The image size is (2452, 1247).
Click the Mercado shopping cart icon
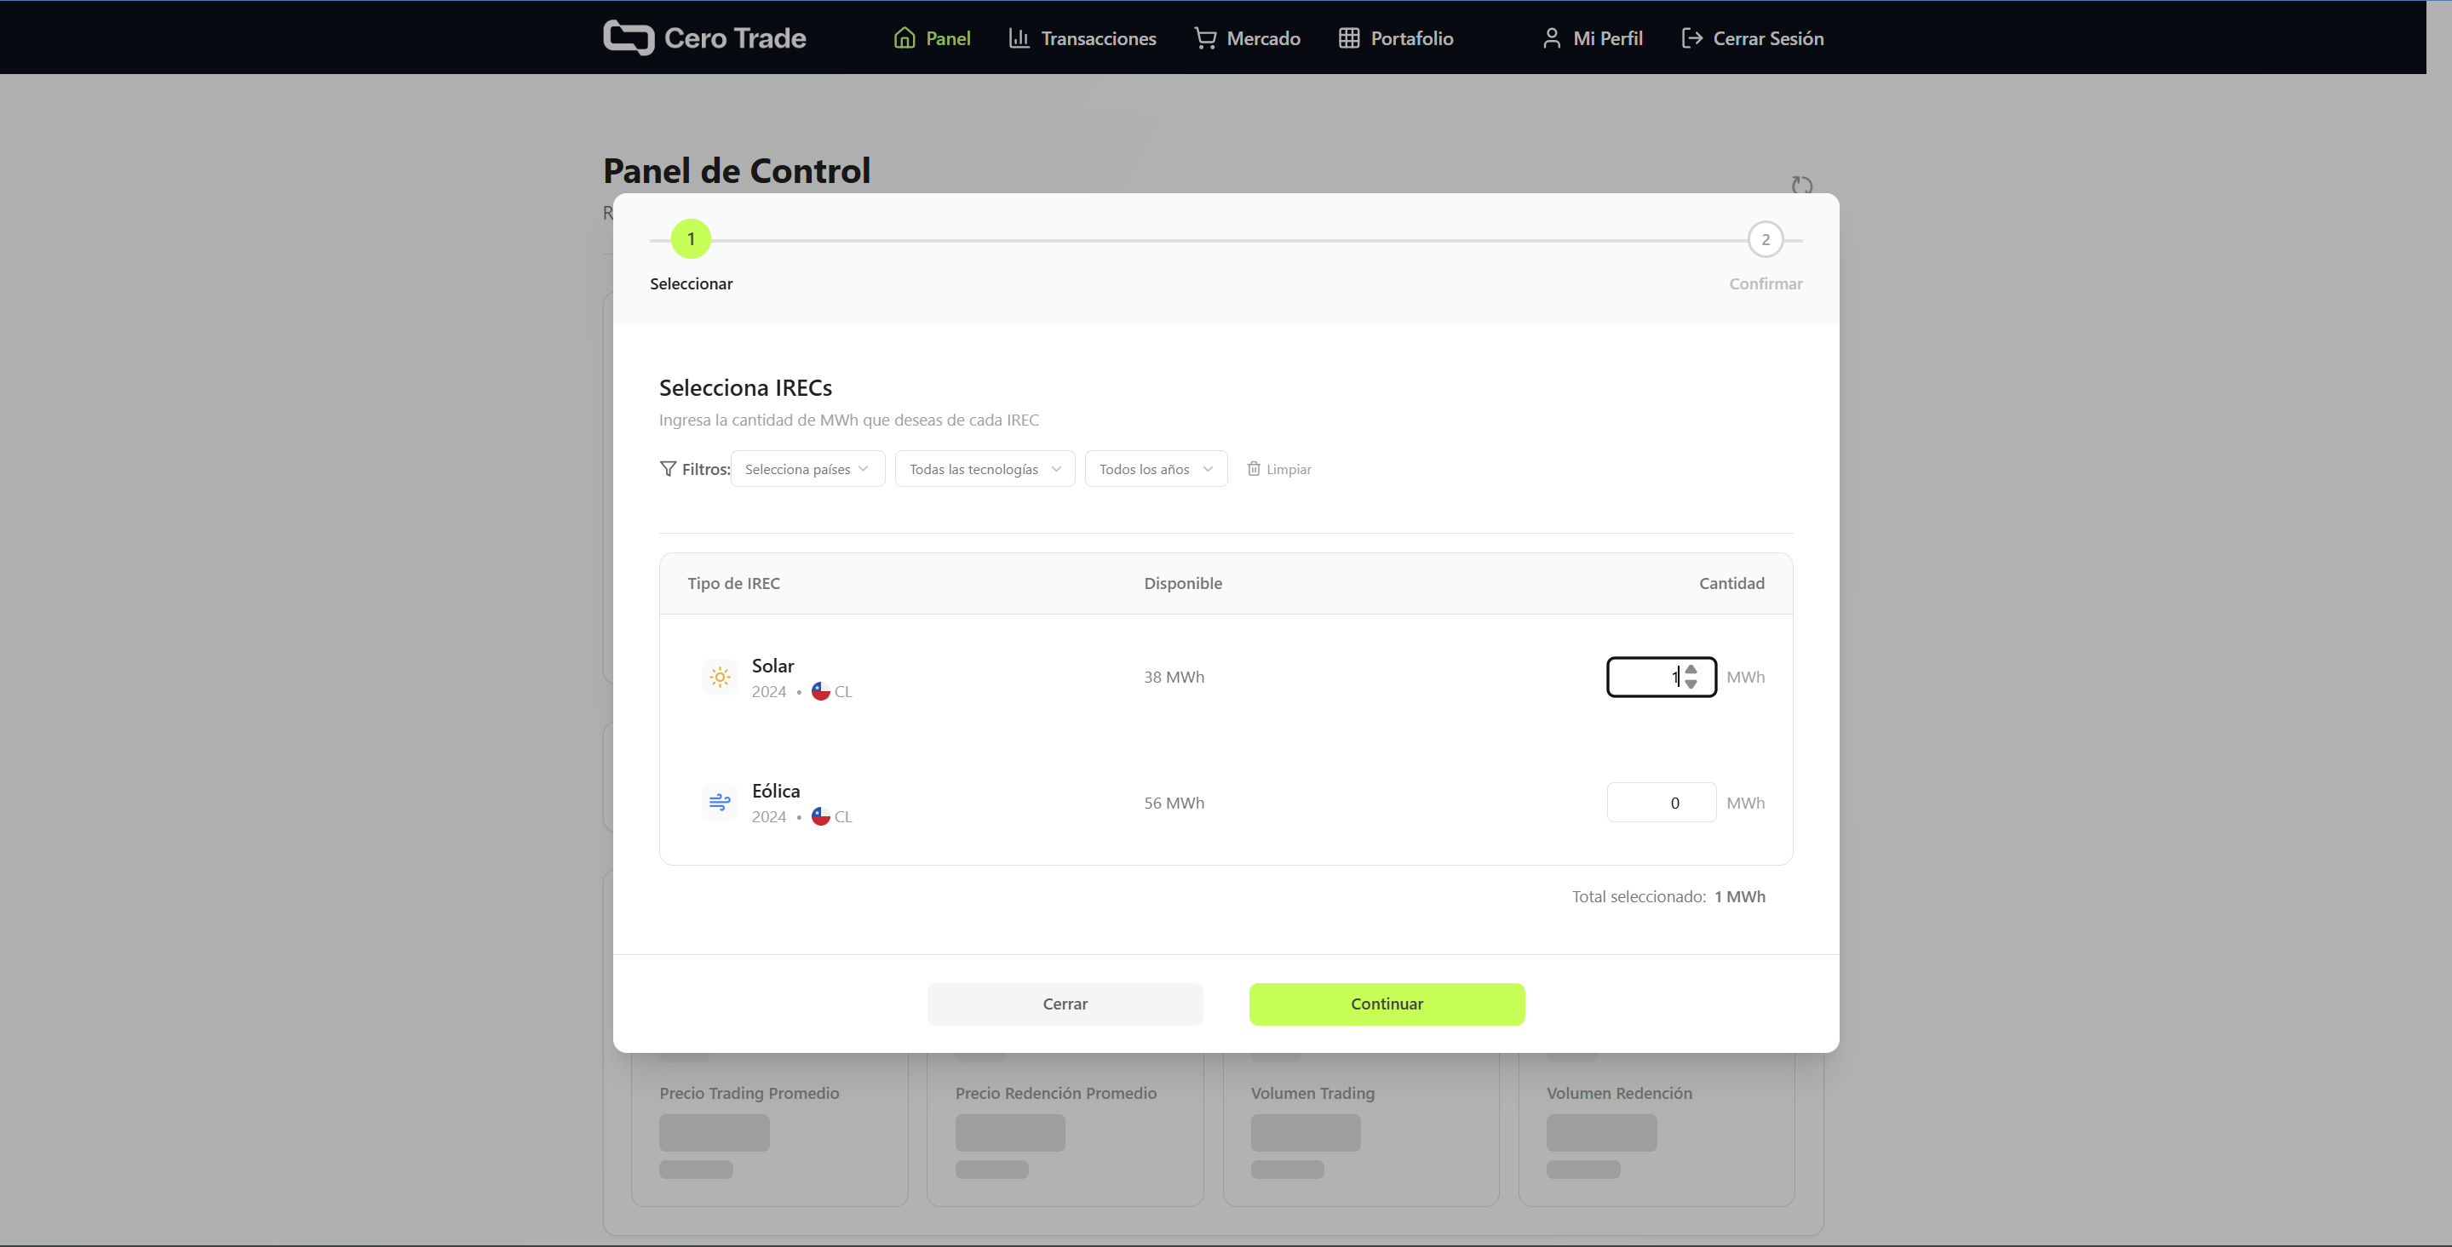click(1205, 38)
